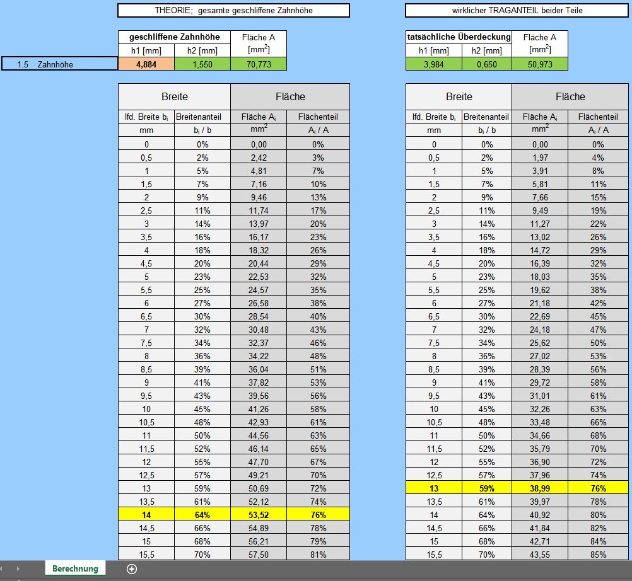Image resolution: width=632 pixels, height=581 pixels.
Task: Open the Berechnung sheet tab
Action: (75, 568)
